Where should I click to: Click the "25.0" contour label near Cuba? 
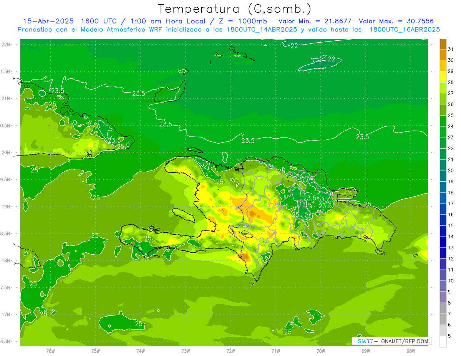123,146
